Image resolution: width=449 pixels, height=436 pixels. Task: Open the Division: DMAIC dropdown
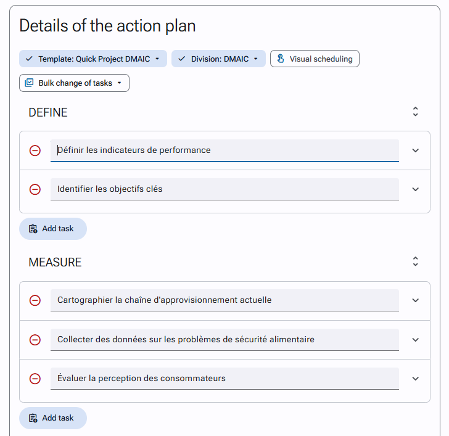pyautogui.click(x=218, y=59)
